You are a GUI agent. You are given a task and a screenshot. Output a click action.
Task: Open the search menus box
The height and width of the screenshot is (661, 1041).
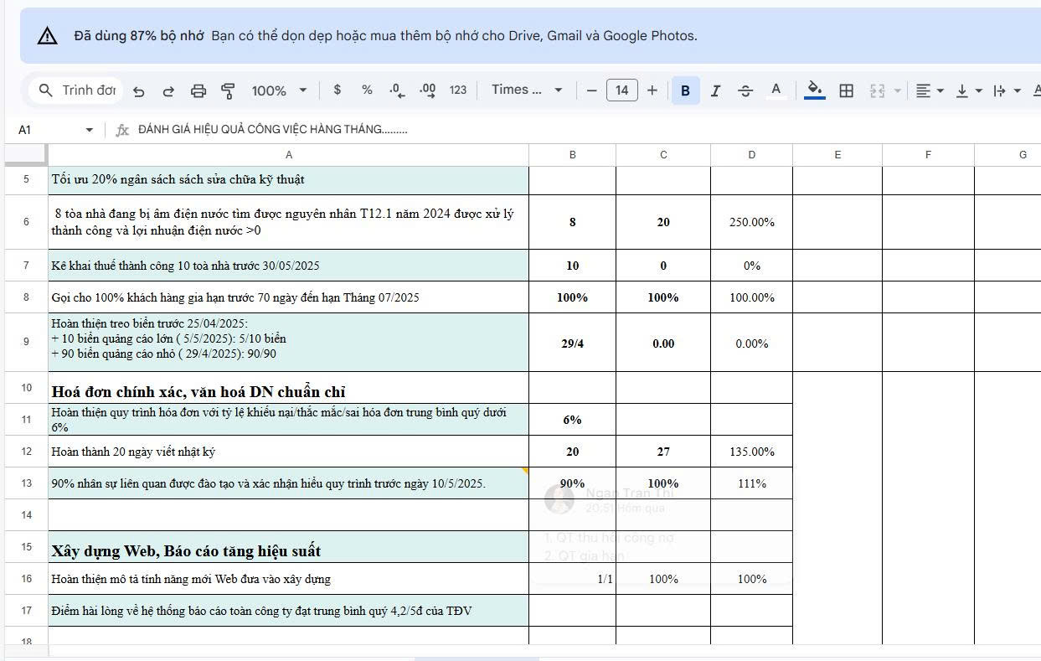(77, 90)
